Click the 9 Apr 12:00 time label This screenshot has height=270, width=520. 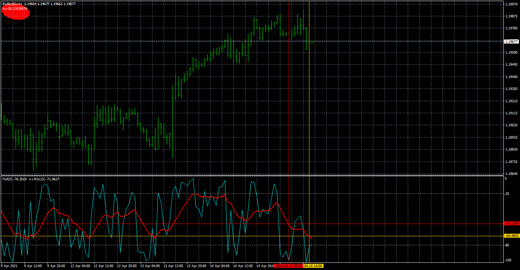(33, 266)
